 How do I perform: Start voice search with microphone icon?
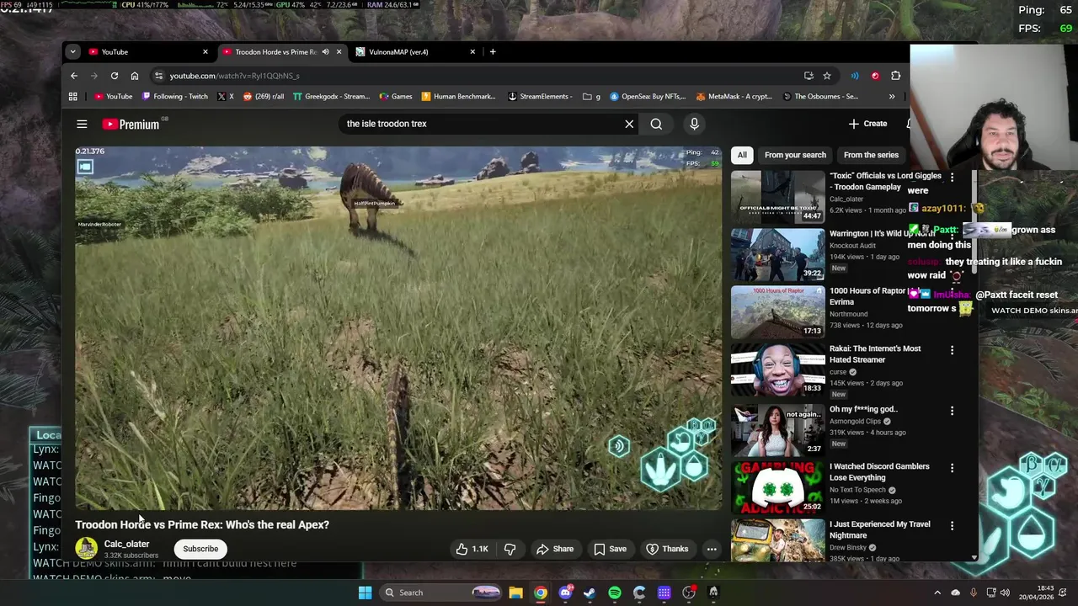(x=694, y=124)
